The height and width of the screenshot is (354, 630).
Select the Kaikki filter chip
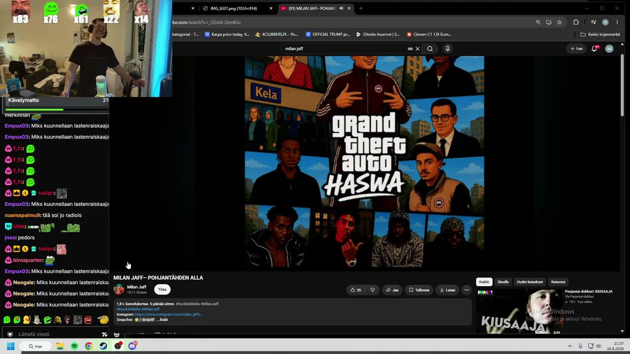484,282
